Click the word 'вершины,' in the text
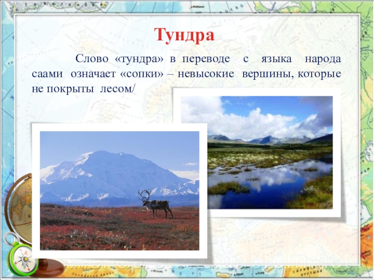The height and width of the screenshot is (280, 374). tap(268, 74)
